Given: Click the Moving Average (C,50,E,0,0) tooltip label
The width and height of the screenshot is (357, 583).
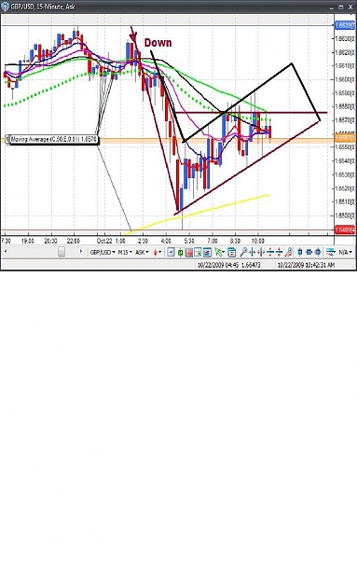Looking at the screenshot, I should pyautogui.click(x=53, y=139).
